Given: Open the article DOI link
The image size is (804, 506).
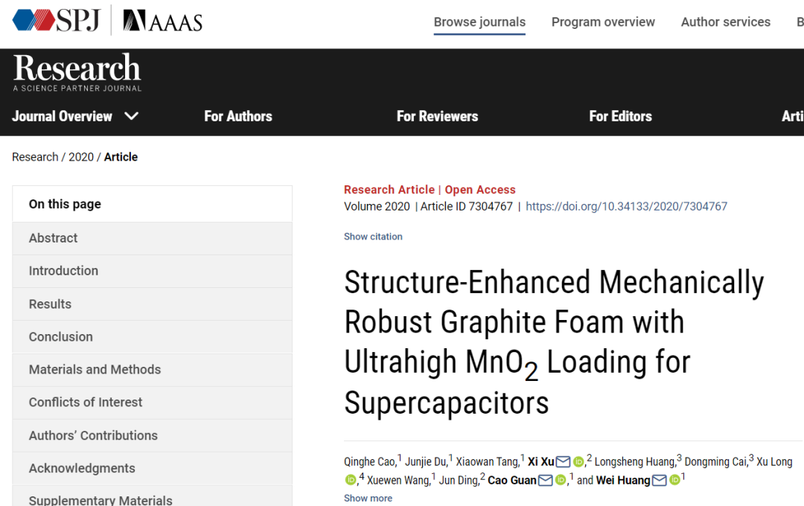Looking at the screenshot, I should pyautogui.click(x=627, y=206).
